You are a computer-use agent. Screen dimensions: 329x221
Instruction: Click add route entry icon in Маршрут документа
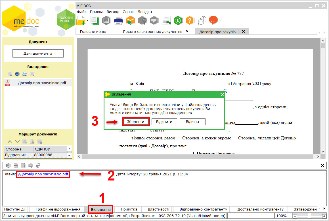(25, 142)
